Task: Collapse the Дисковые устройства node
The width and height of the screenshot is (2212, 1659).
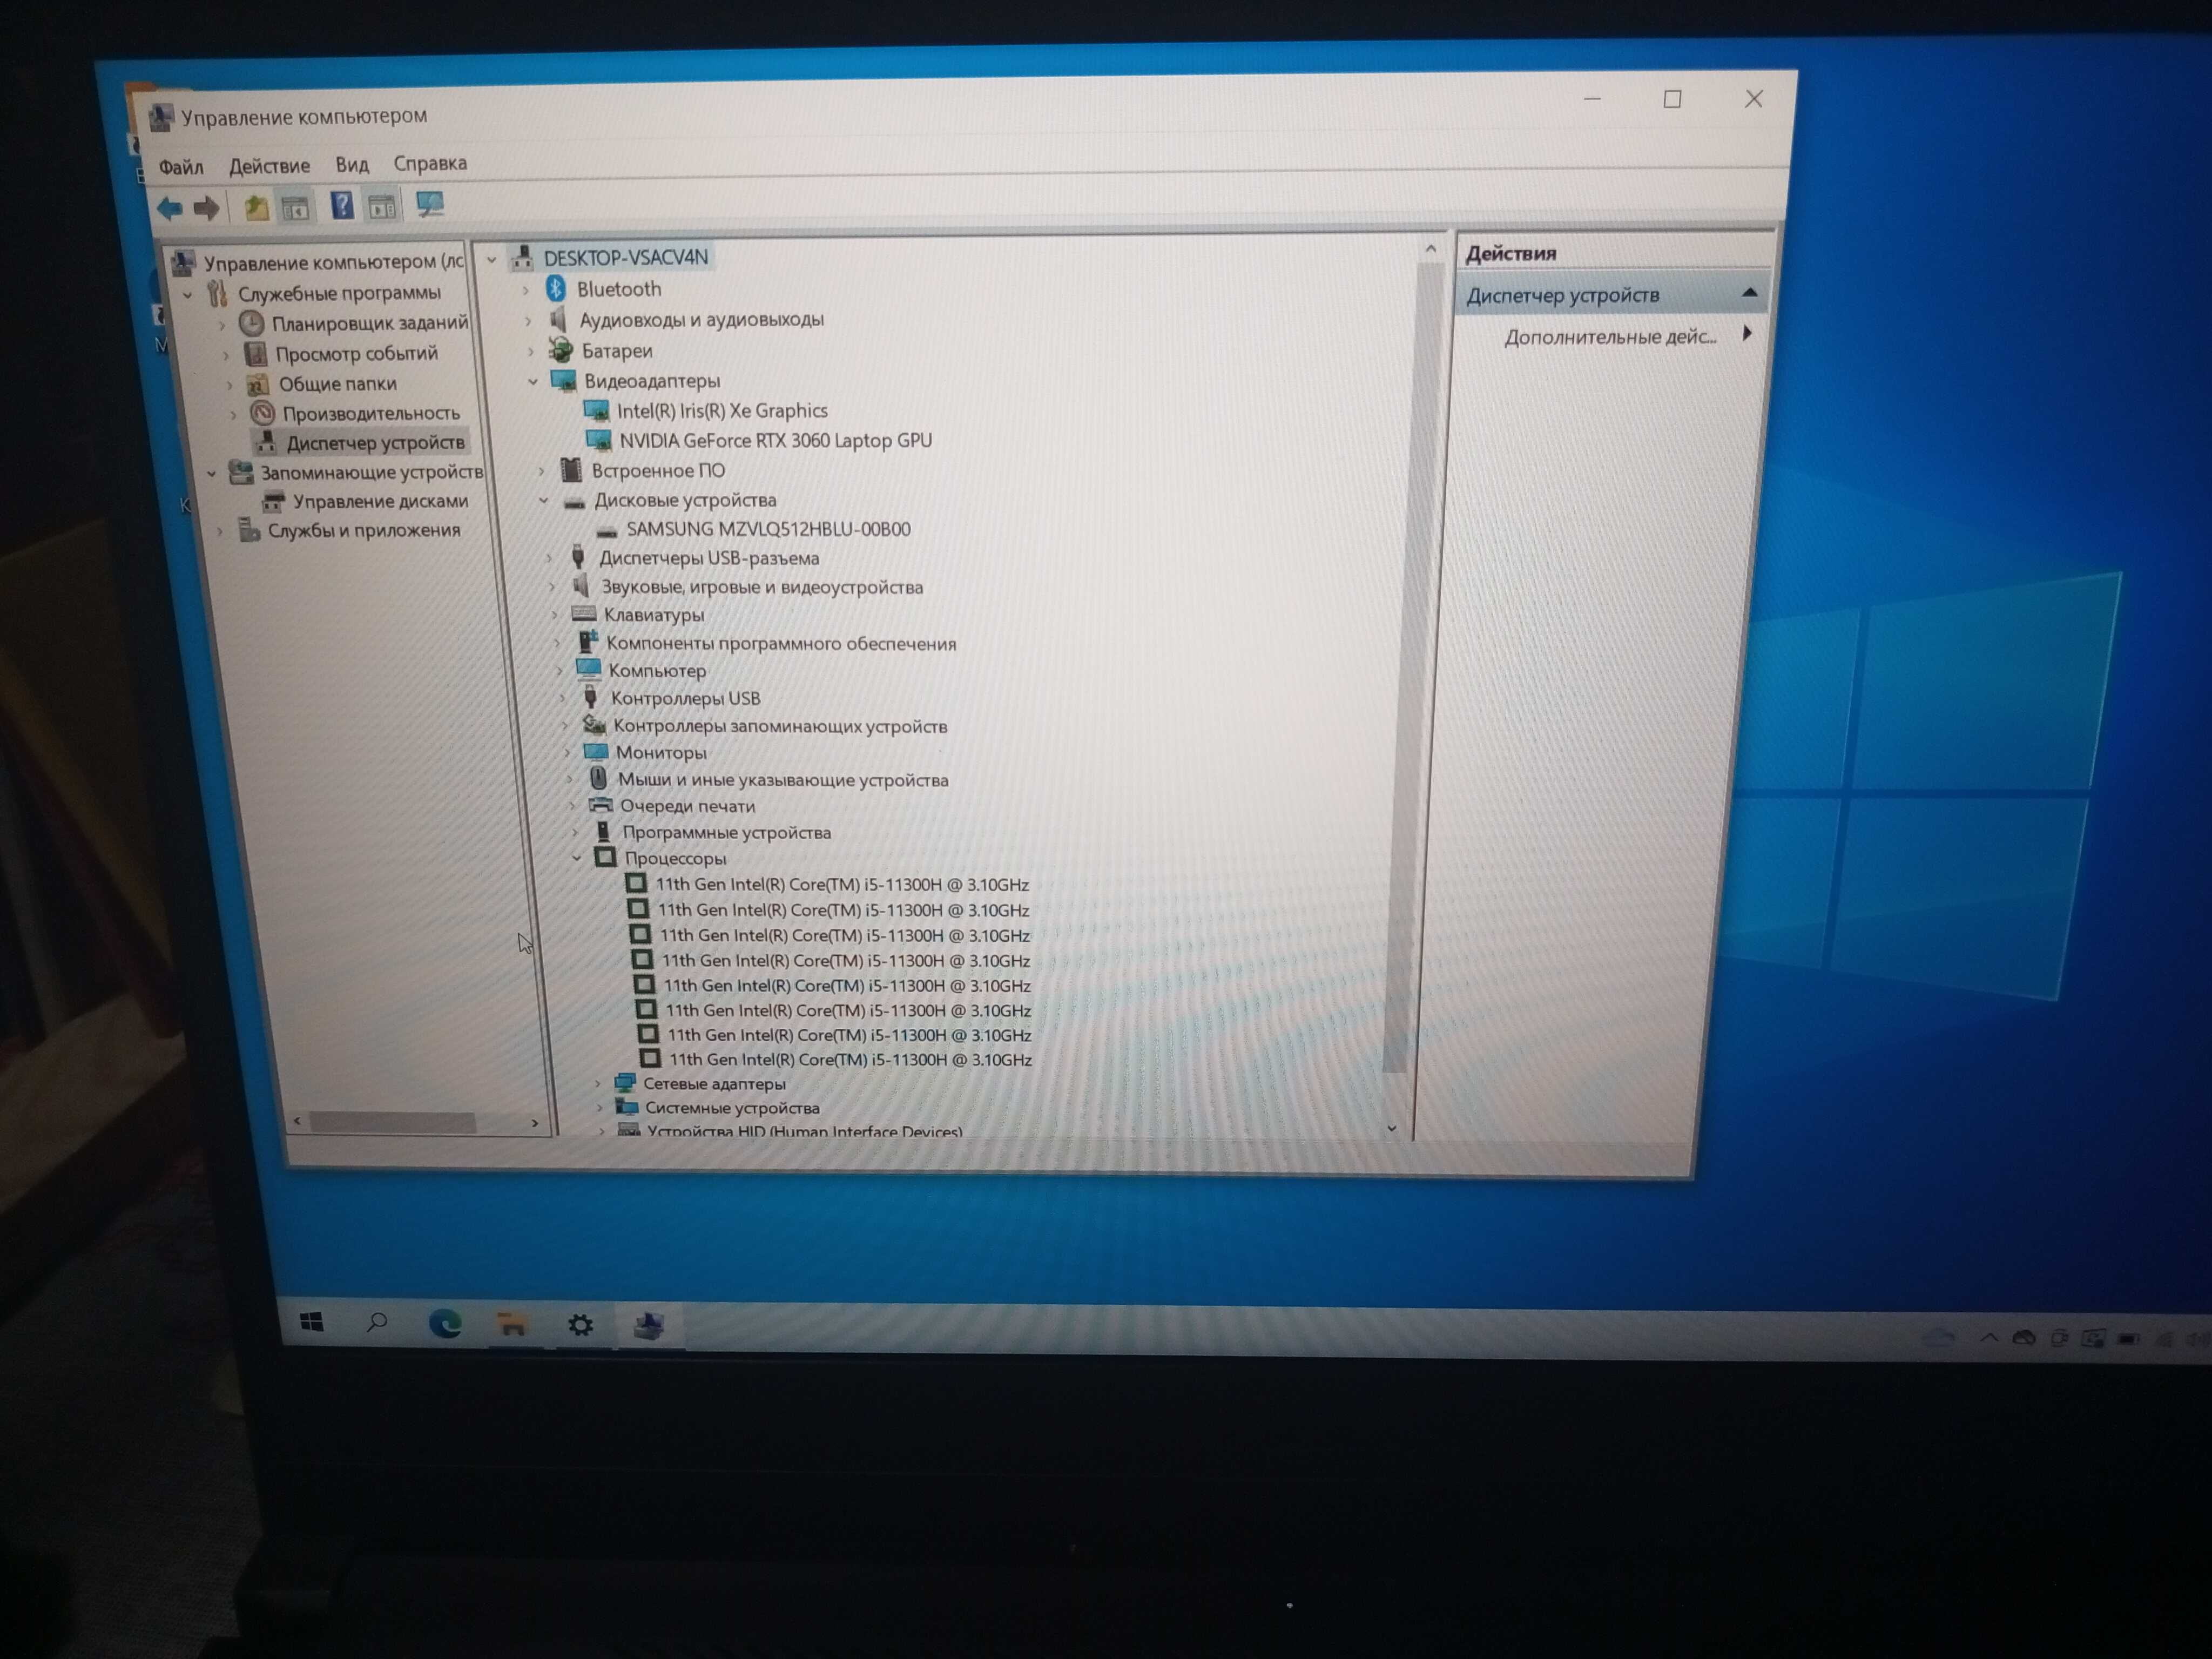Action: tap(544, 500)
